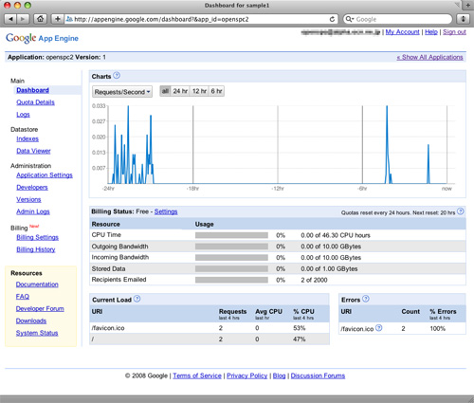Click Show All Applications link
The image size is (474, 403).
coord(429,57)
